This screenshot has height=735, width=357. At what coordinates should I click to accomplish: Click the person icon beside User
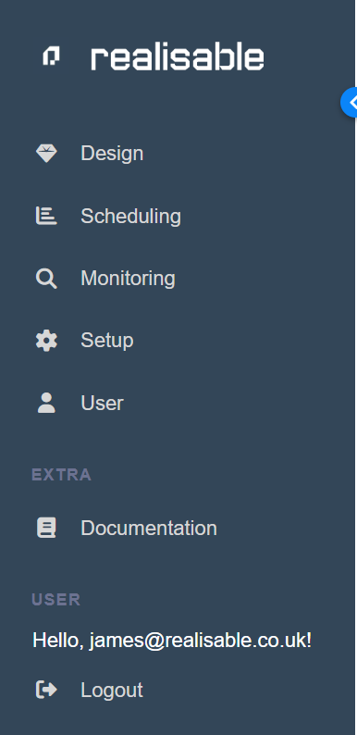pyautogui.click(x=46, y=403)
